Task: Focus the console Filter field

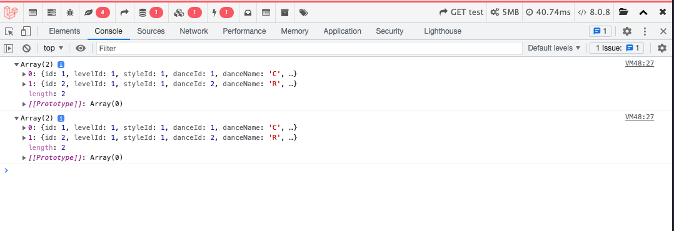Action: coord(309,49)
